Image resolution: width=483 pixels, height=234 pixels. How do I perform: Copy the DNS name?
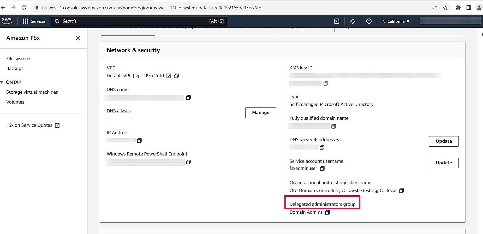coord(188,98)
